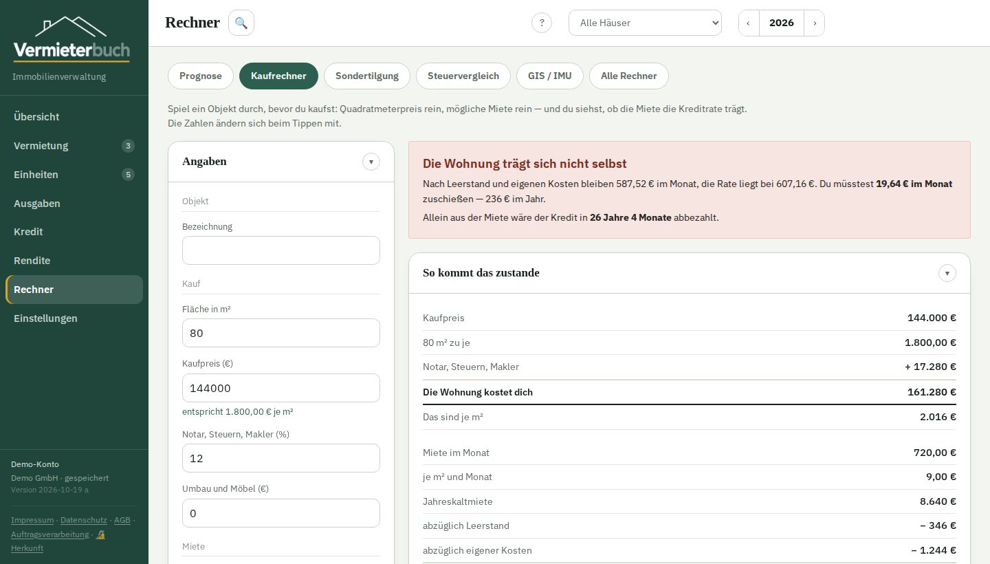Viewport: 990px width, 564px height.
Task: Open Einstellungen in the sidebar
Action: tap(74, 318)
